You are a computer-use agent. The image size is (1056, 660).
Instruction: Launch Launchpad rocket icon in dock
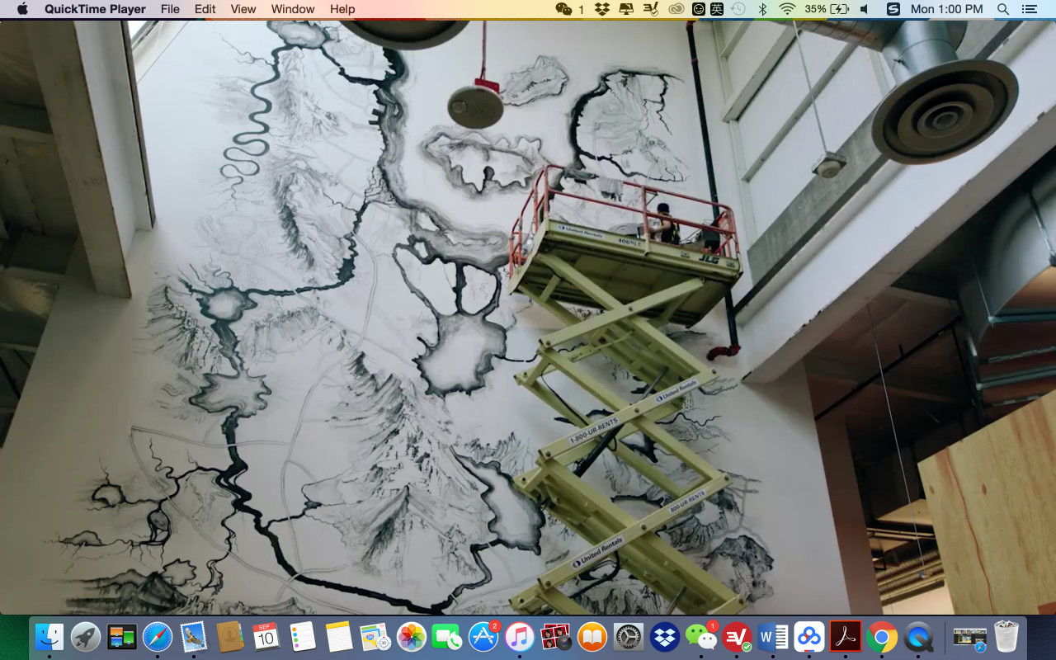pos(86,637)
